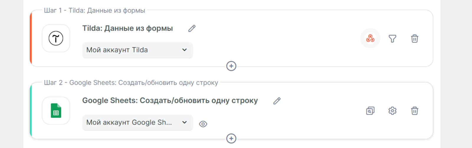This screenshot has height=148, width=472.
Task: Delete the Google Sheets step
Action: 414,111
